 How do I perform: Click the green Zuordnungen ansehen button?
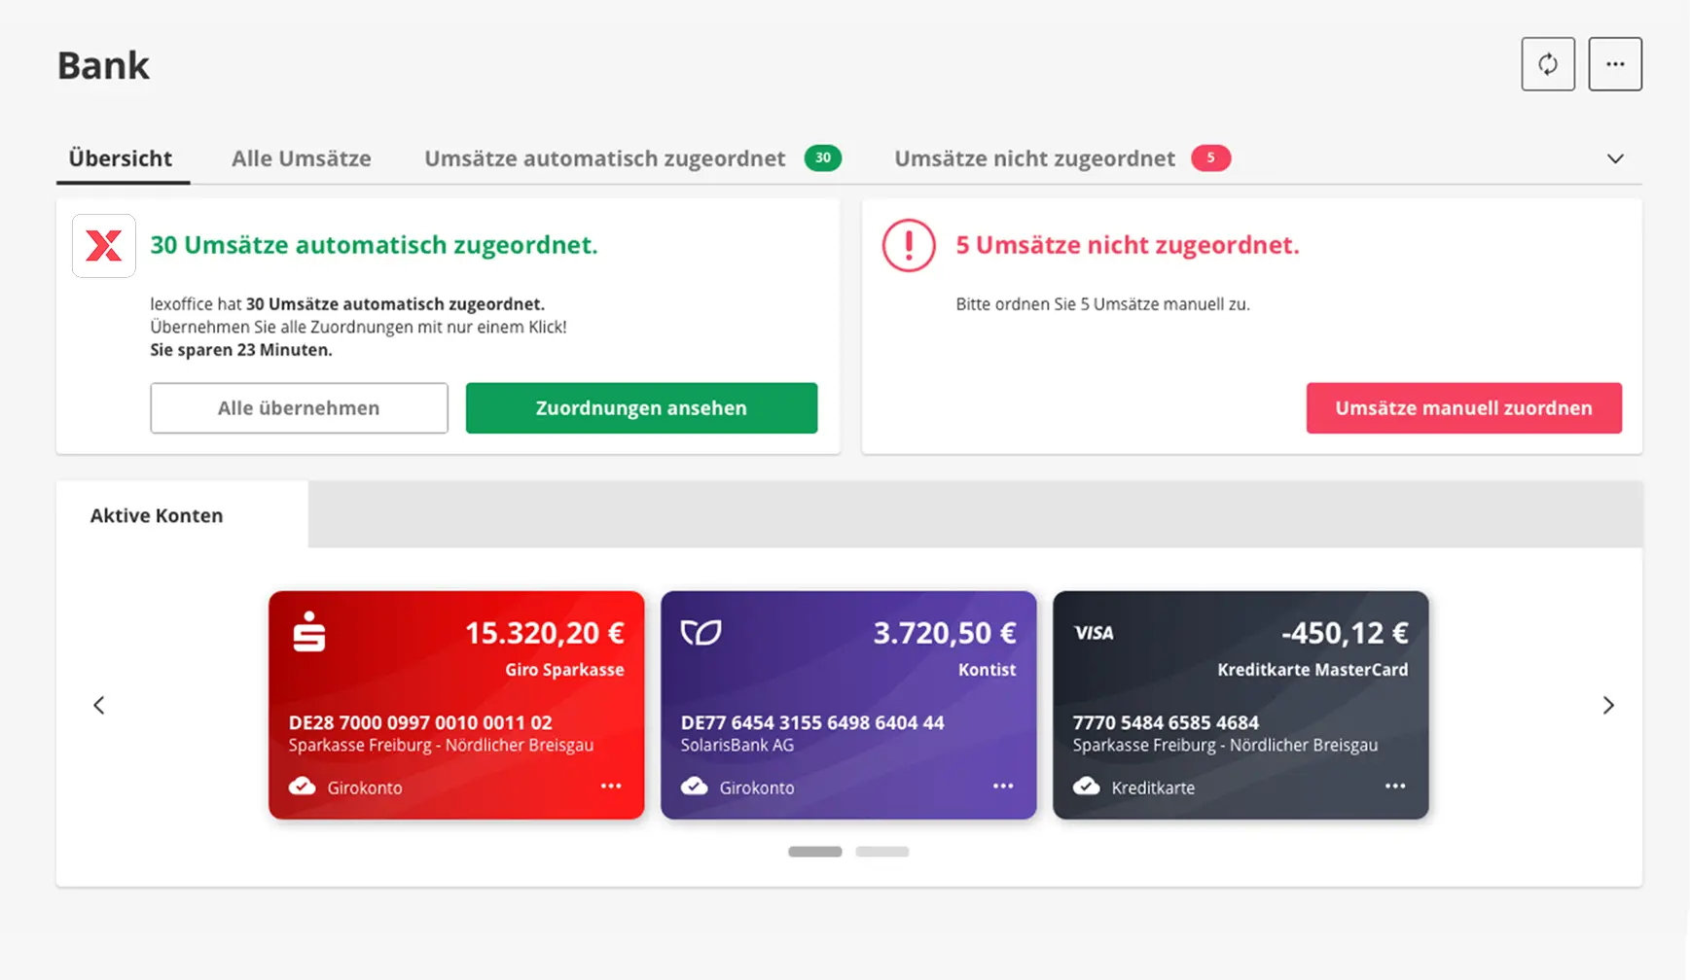point(641,408)
